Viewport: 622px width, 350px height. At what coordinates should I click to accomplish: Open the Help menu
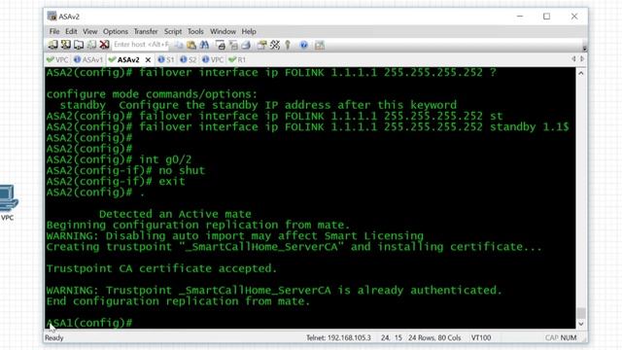click(249, 31)
